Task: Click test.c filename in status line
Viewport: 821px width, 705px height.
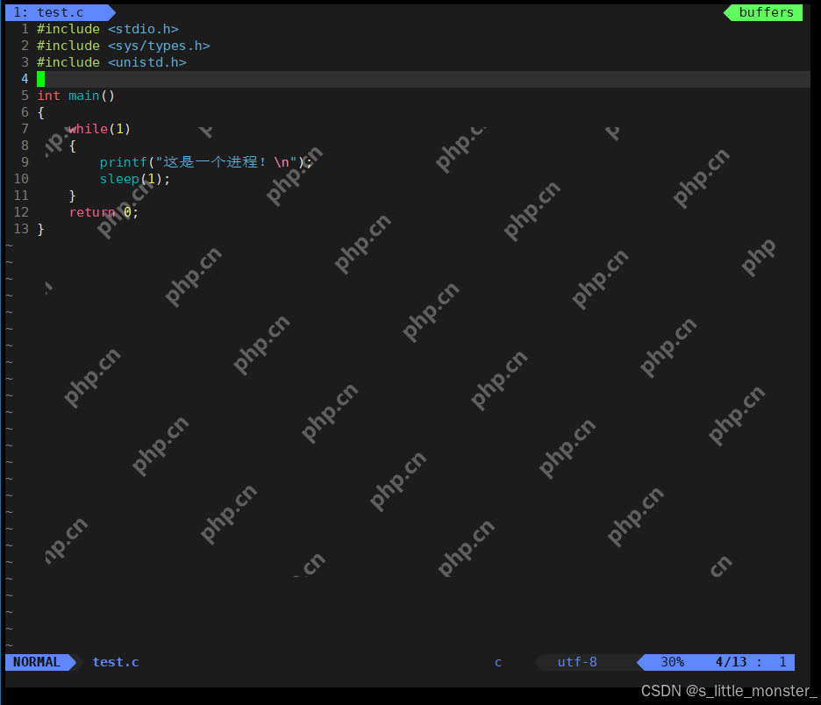Action: [x=116, y=662]
